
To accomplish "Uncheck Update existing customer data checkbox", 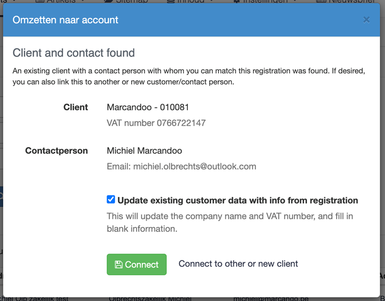I will tap(111, 199).
